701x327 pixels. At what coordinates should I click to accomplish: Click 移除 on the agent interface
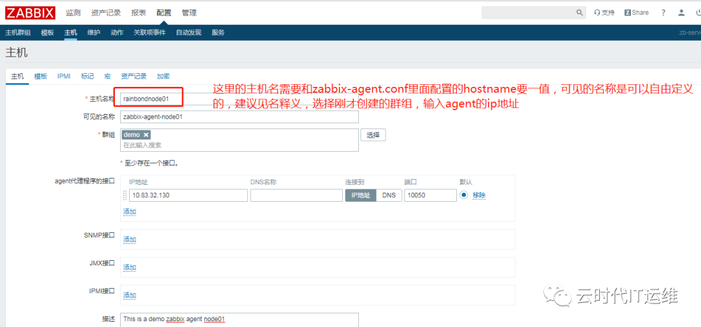tap(479, 195)
